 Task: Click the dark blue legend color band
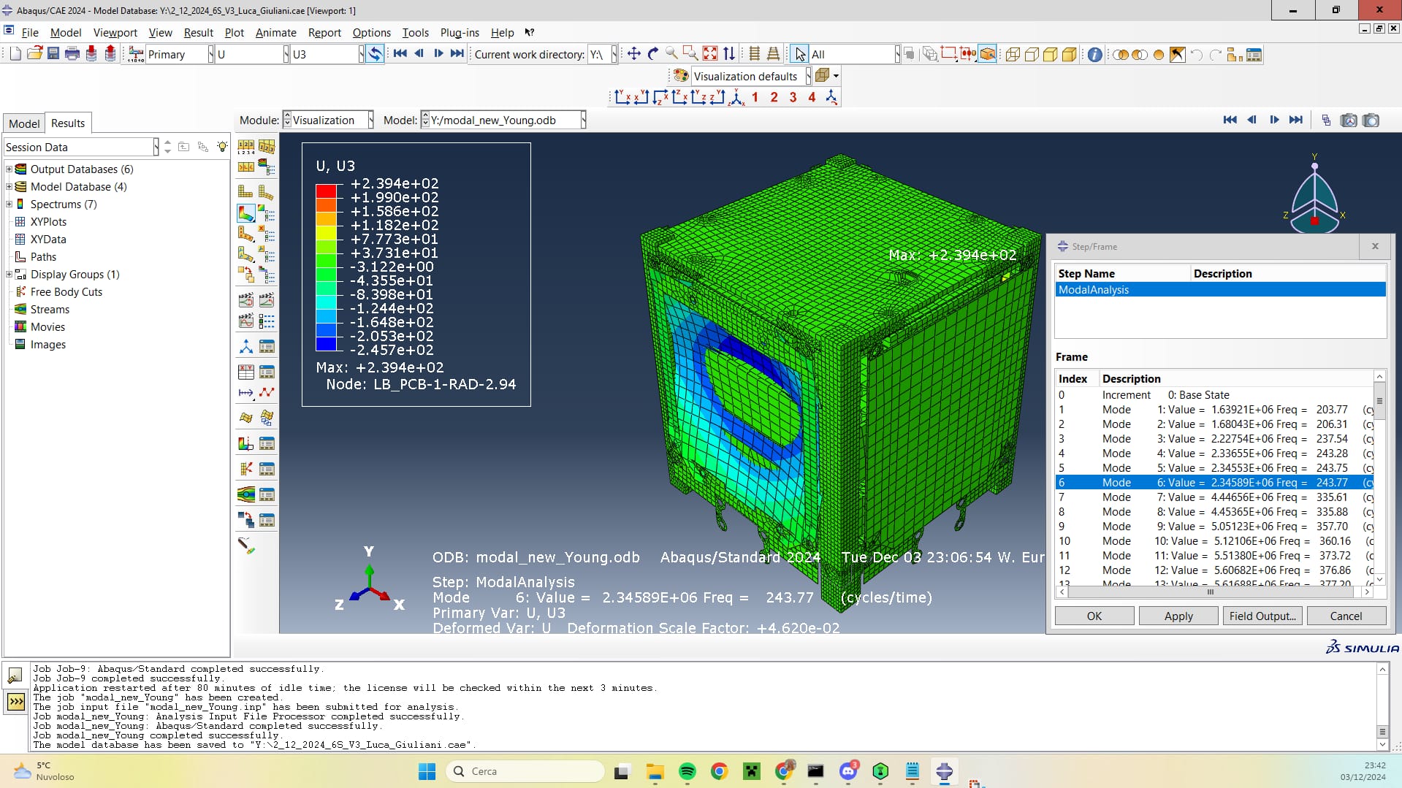click(x=326, y=344)
